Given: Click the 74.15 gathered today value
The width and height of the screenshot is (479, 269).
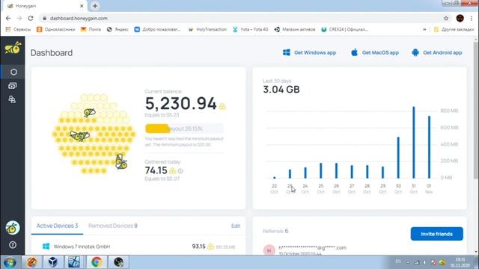Looking at the screenshot, I should tap(156, 170).
